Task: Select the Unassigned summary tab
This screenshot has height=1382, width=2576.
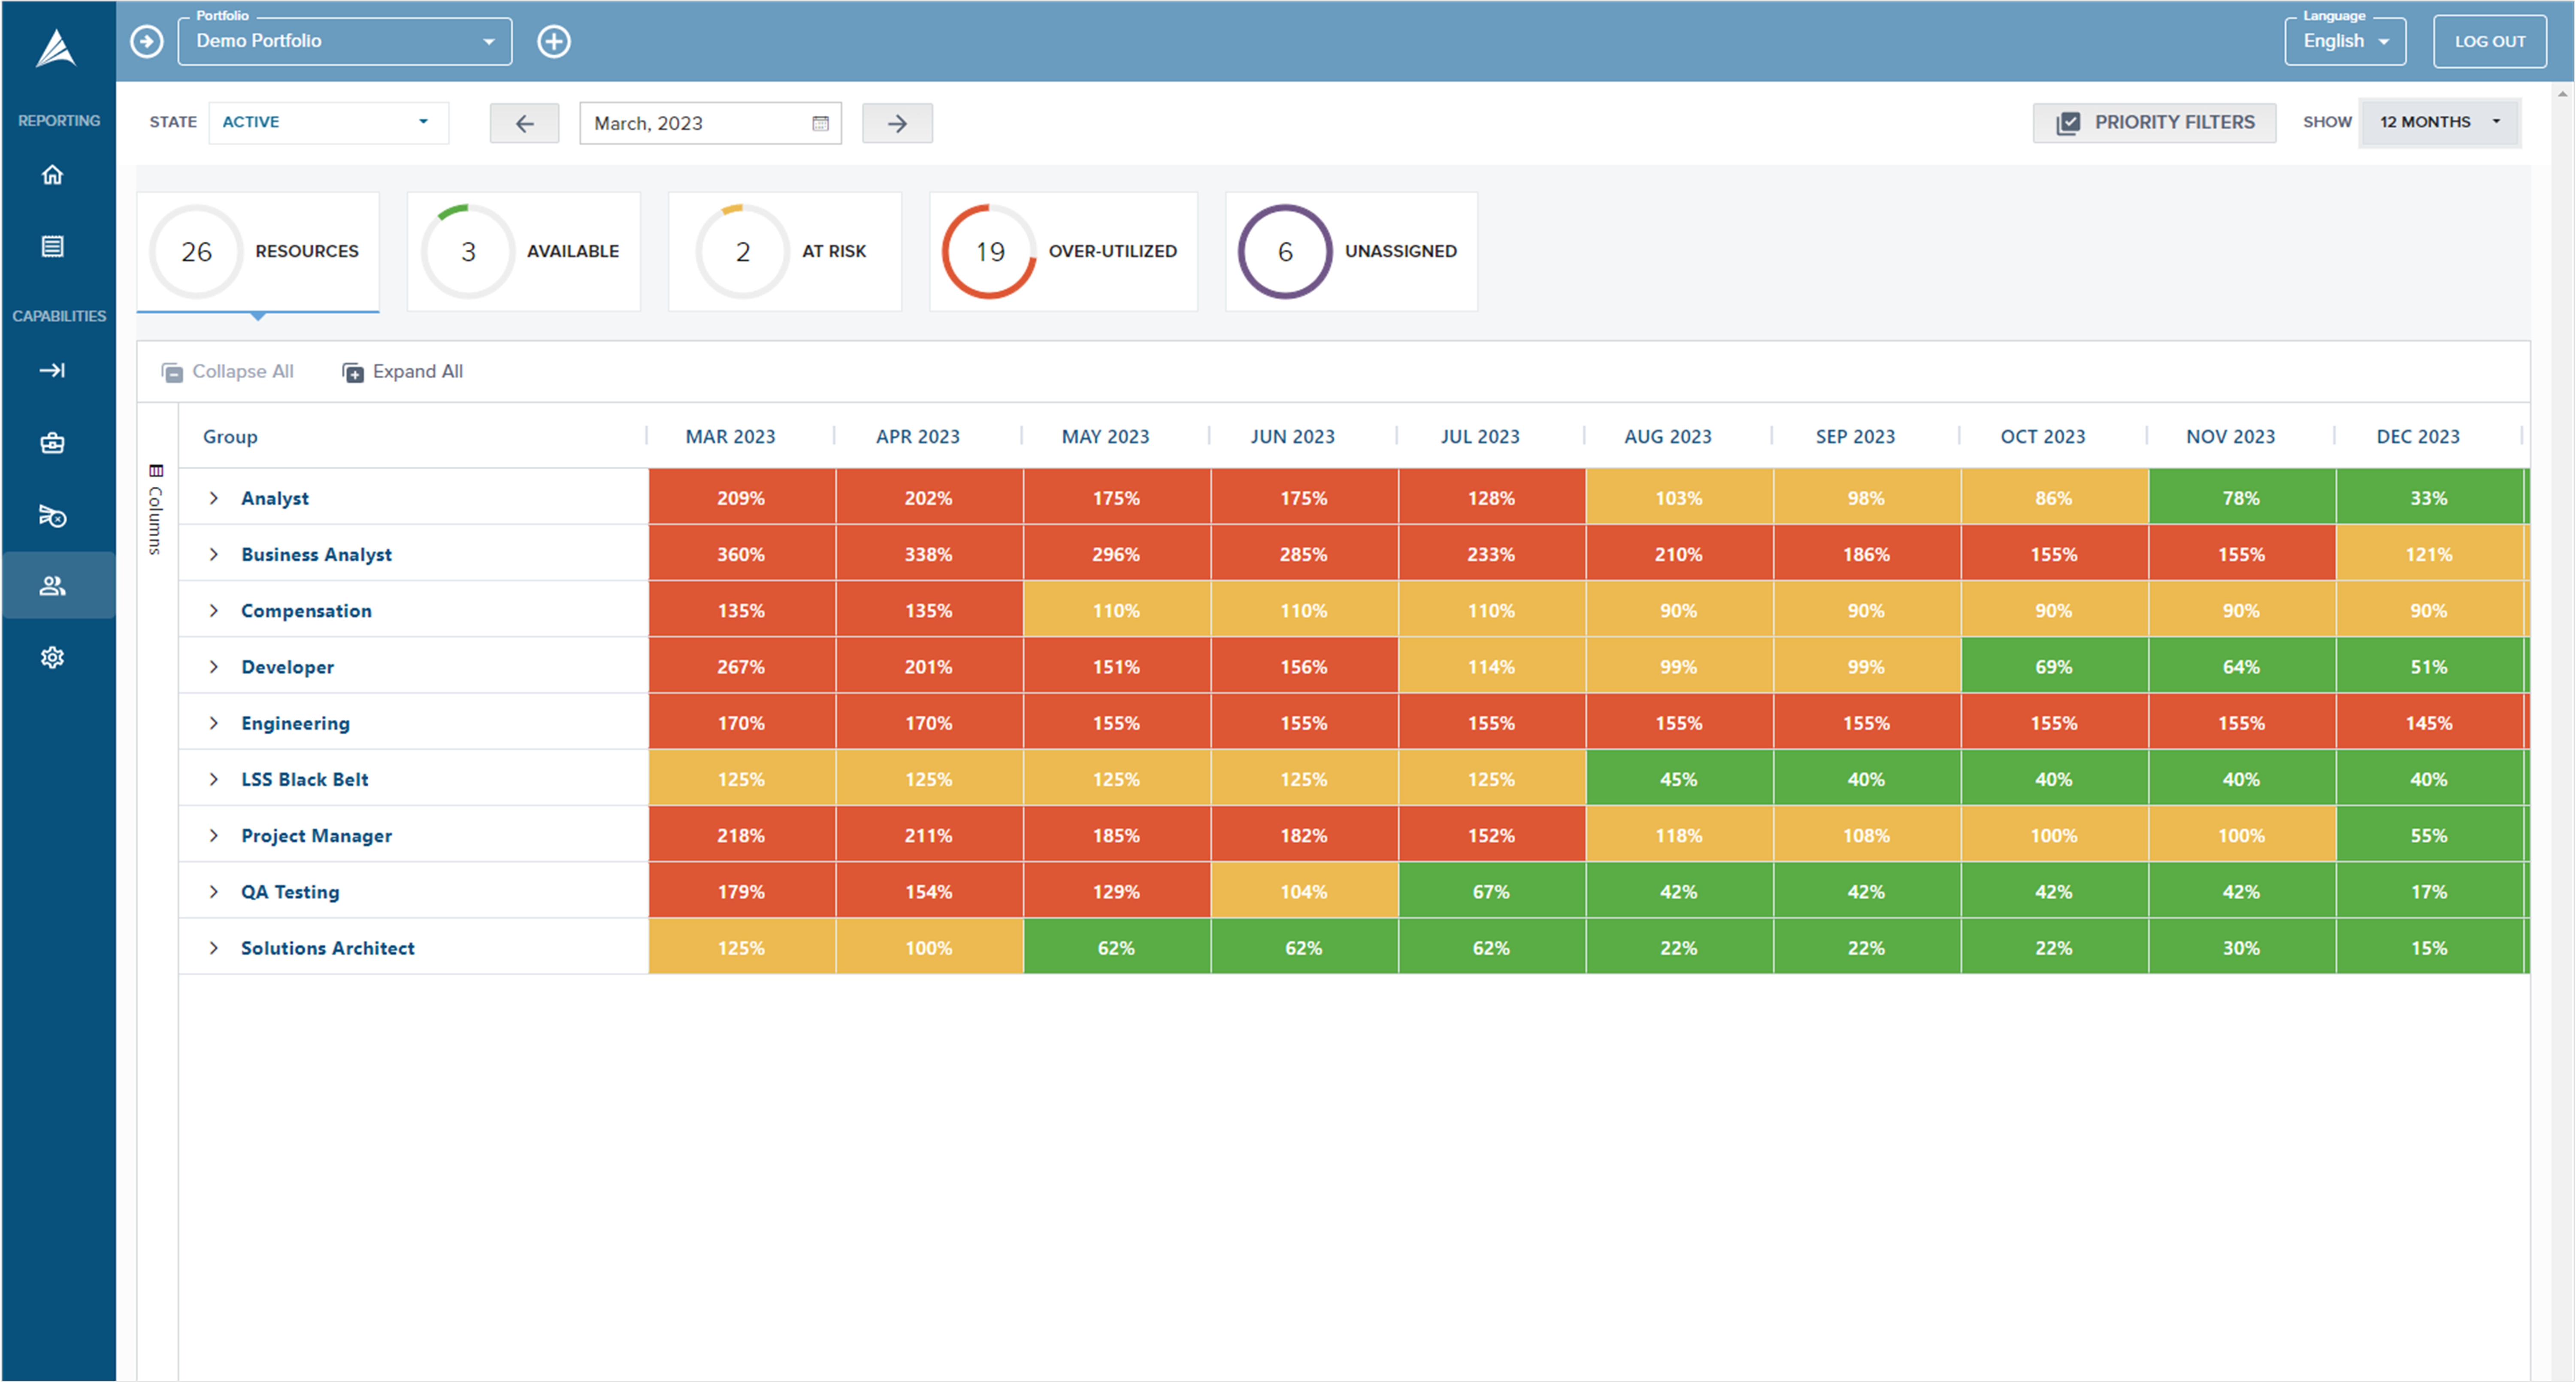Action: 1351,252
